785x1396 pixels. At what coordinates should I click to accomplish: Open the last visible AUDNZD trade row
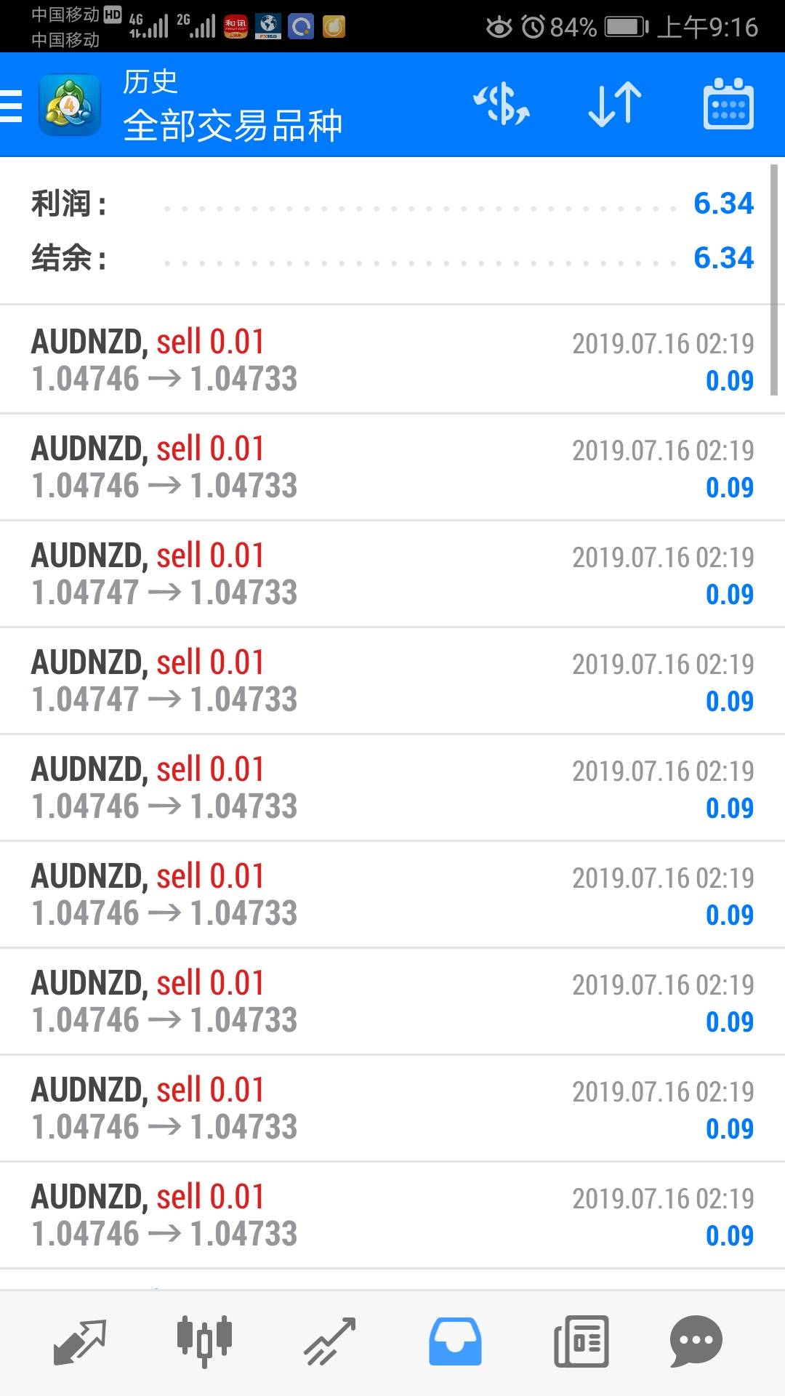pyautogui.click(x=392, y=1215)
